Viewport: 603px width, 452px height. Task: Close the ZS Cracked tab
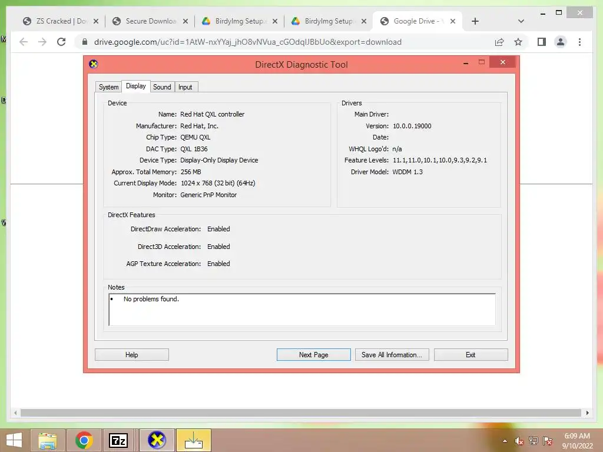click(96, 21)
